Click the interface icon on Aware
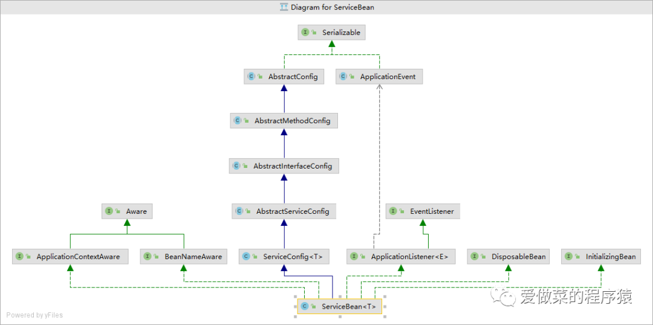Screen dimensions: 653x325 pyautogui.click(x=109, y=211)
